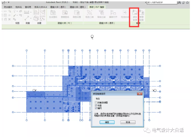Open quick access toolbar customize arrow

[9, 2]
